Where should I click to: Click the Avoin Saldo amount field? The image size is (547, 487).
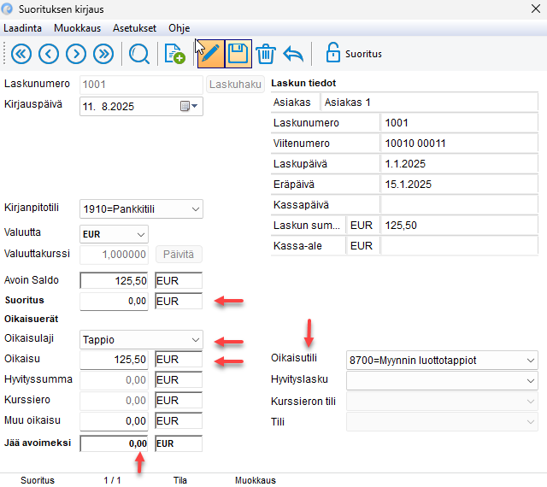[x=114, y=281]
